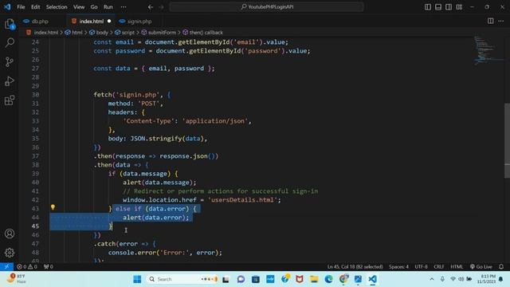Change the HTML language mode
510x287 pixels.
pos(457,266)
